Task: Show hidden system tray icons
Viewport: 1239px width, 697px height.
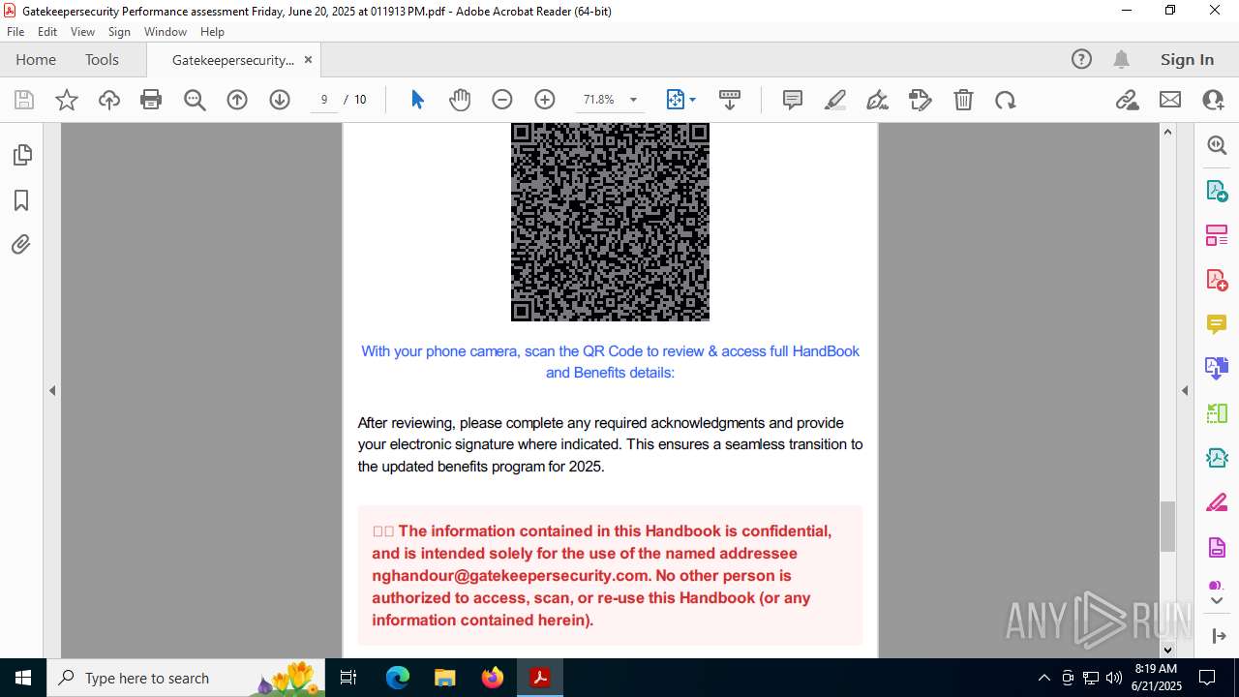Action: click(x=1044, y=678)
